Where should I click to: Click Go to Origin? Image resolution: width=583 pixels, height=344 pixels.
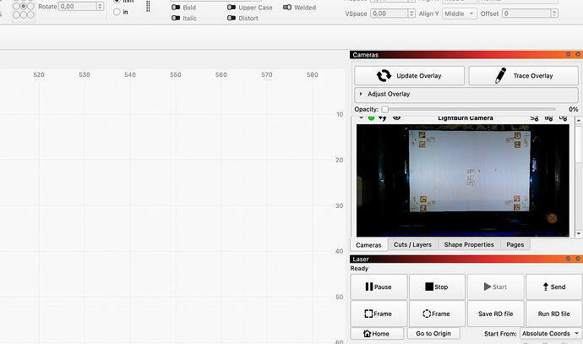click(x=433, y=334)
